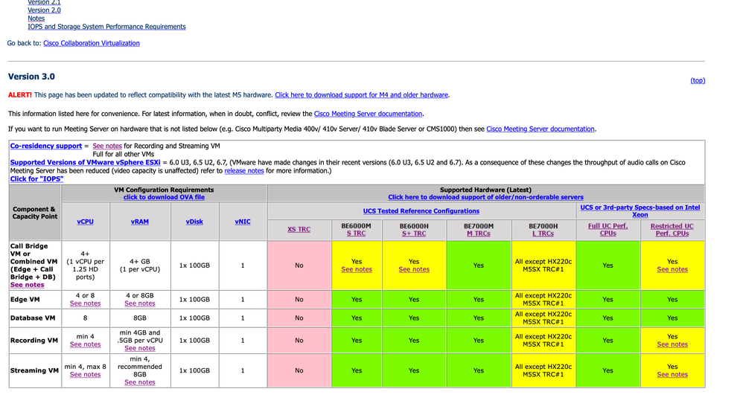Open the XS TRC header link
This screenshot has height=412, width=743.
coord(299,229)
